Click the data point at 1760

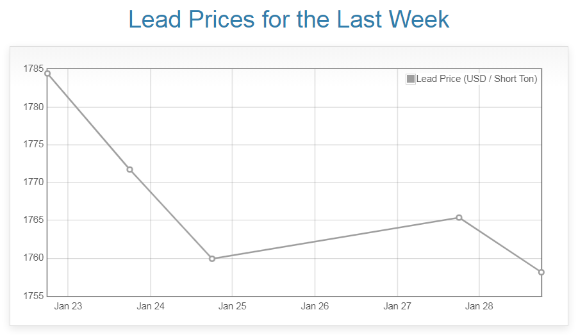coord(212,259)
